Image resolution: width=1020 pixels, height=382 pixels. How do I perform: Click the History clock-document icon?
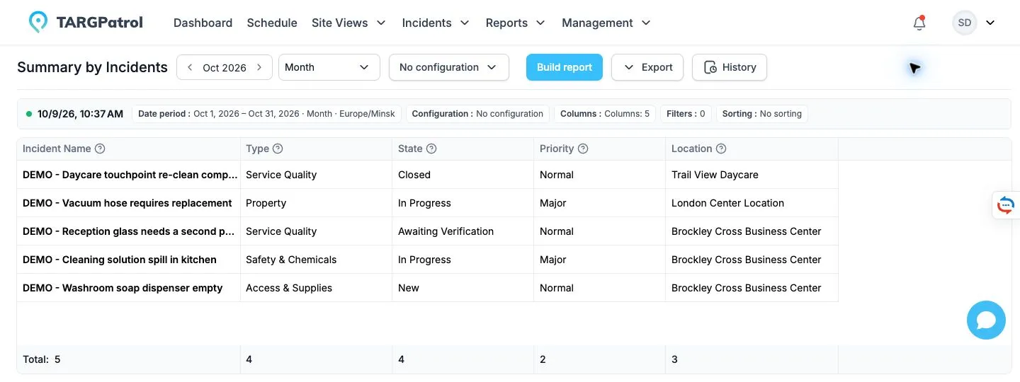[x=710, y=67]
